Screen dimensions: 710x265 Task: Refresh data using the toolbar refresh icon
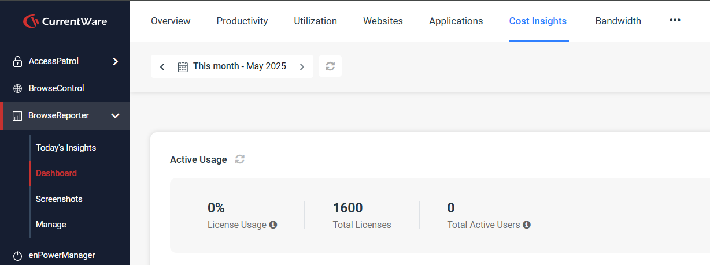(330, 66)
